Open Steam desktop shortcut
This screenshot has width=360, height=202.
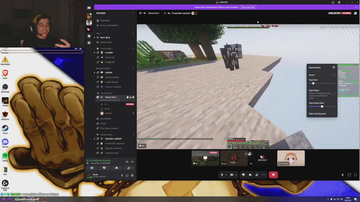[x=5, y=129]
